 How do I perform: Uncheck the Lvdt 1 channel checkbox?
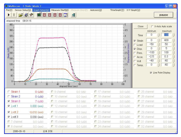[x=9, y=106]
